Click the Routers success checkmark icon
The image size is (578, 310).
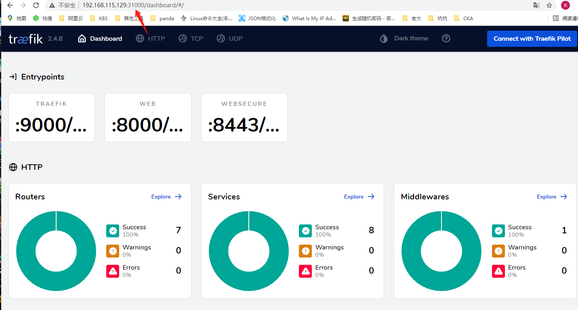click(x=112, y=230)
